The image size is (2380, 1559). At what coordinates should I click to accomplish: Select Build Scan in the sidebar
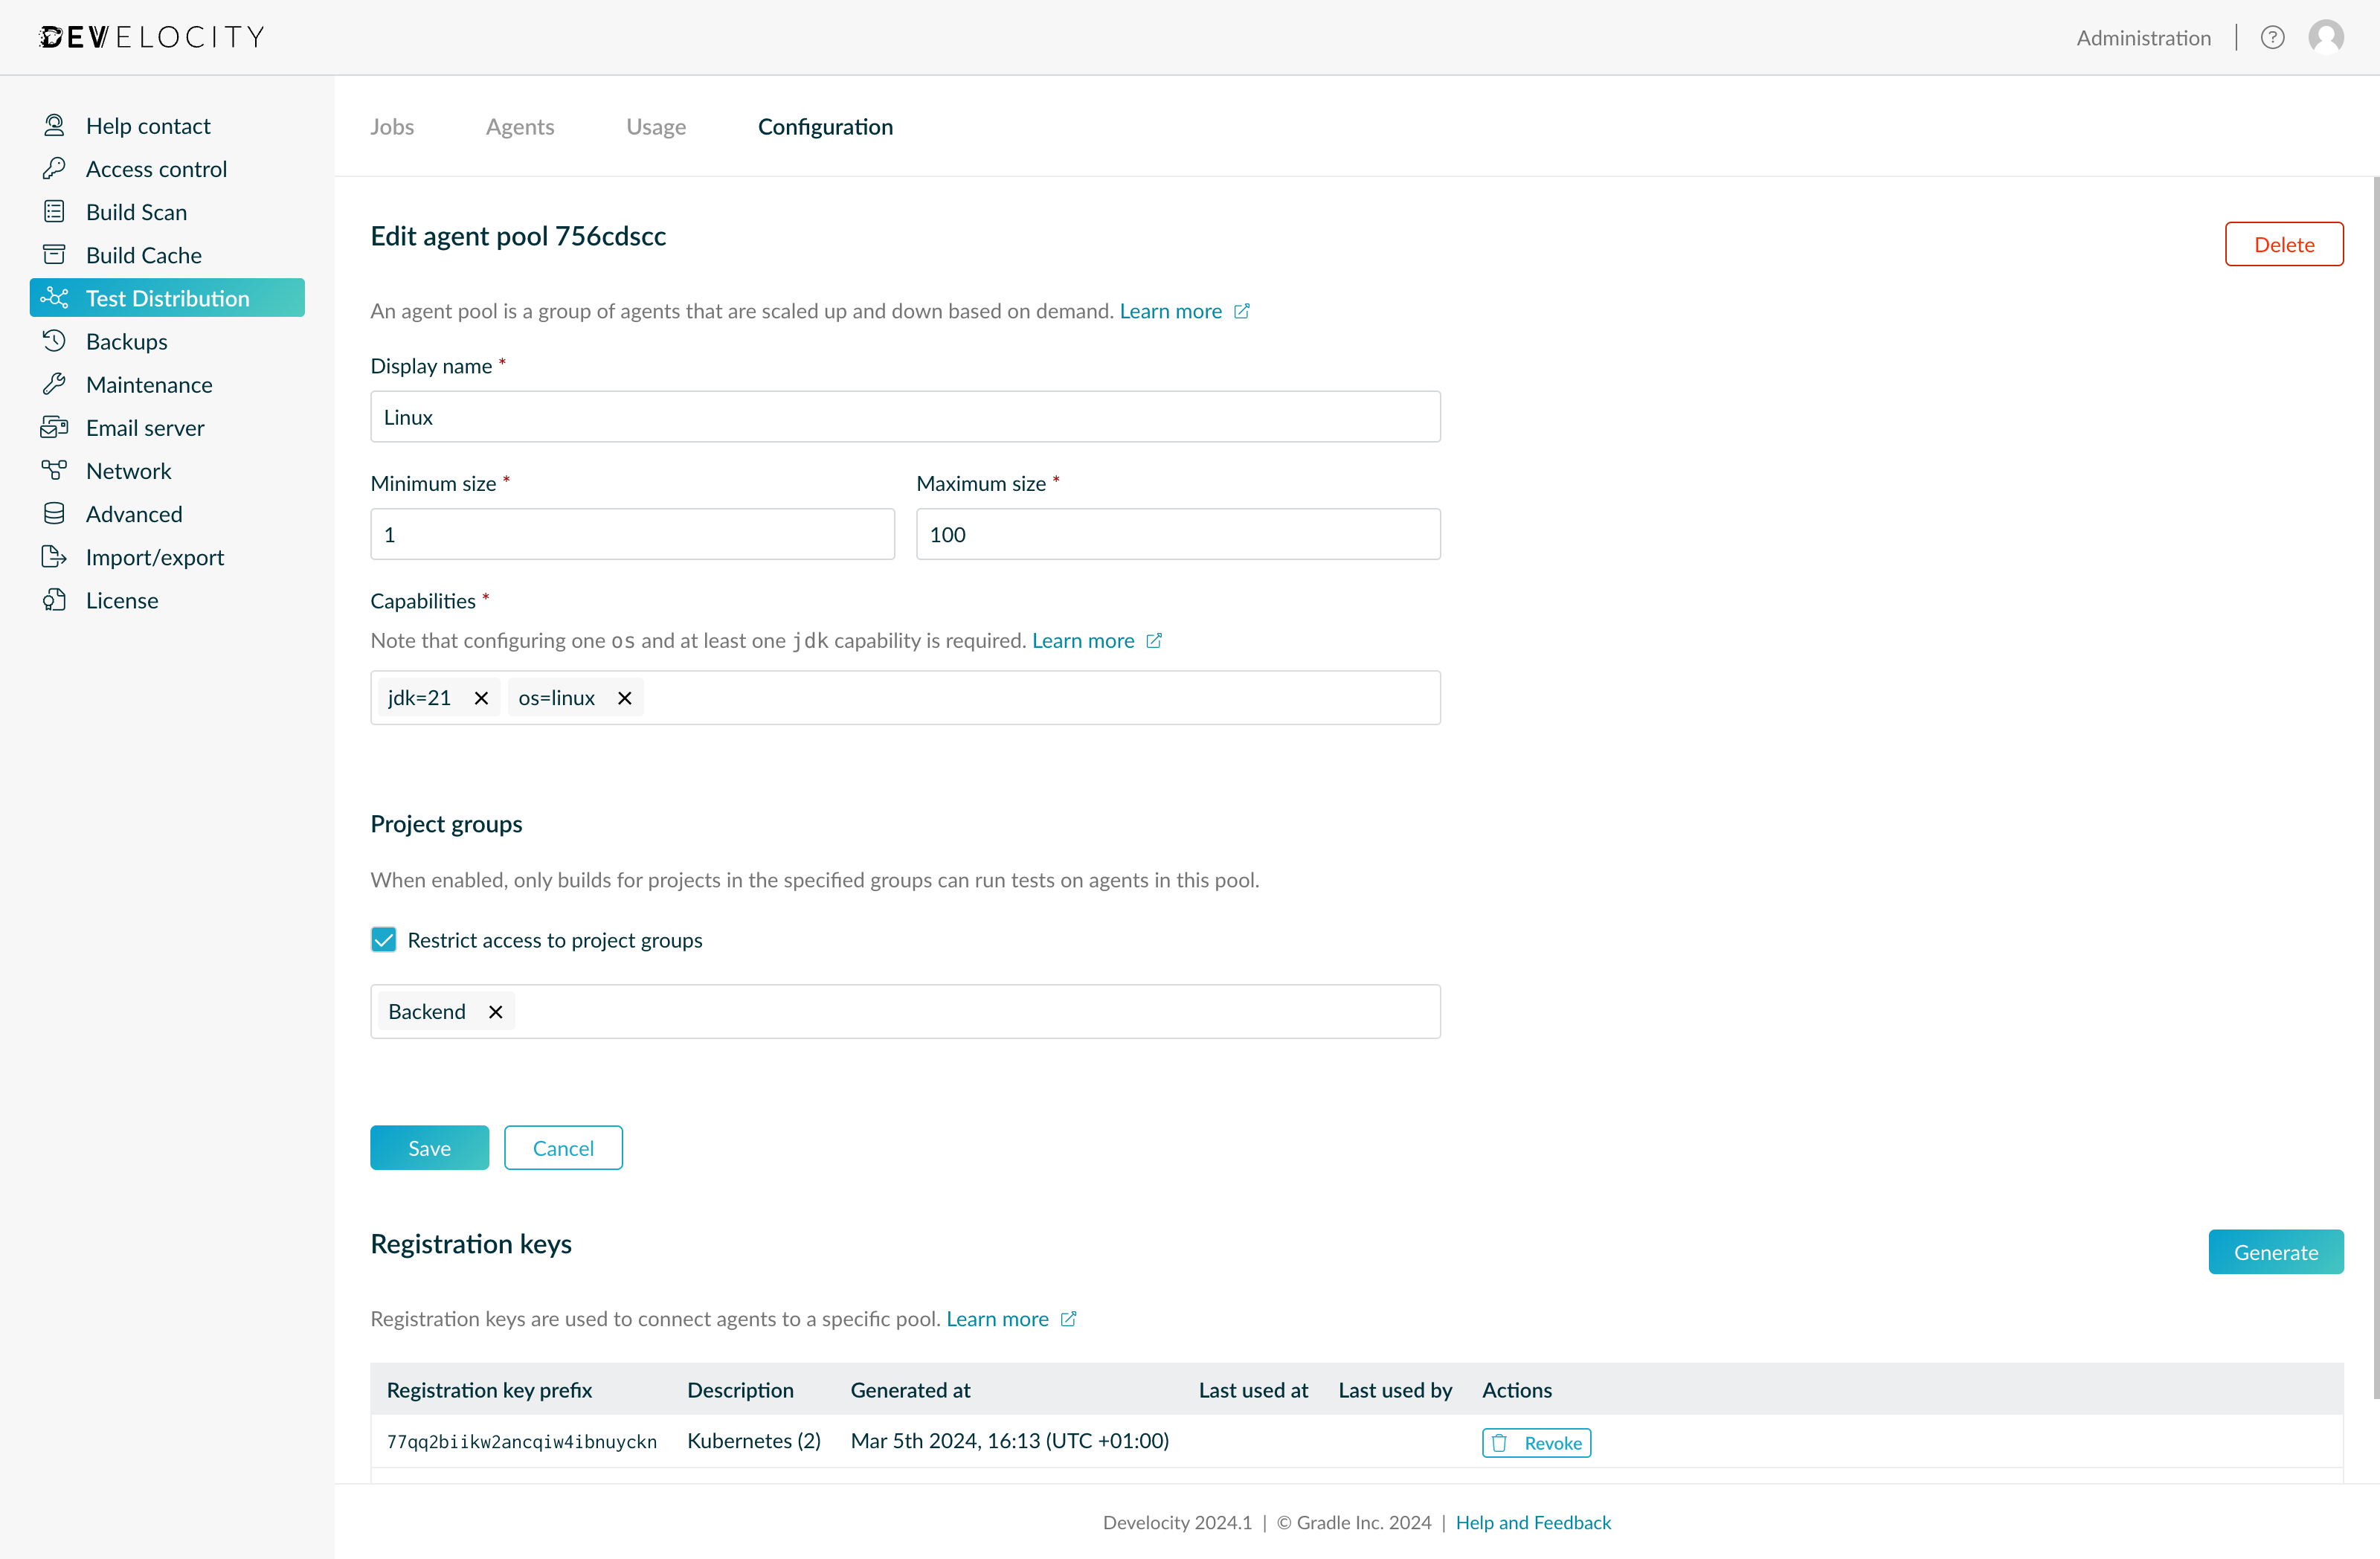136,211
